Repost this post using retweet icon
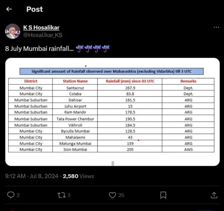Viewport: 224px width, 211px height. pyautogui.click(x=62, y=195)
